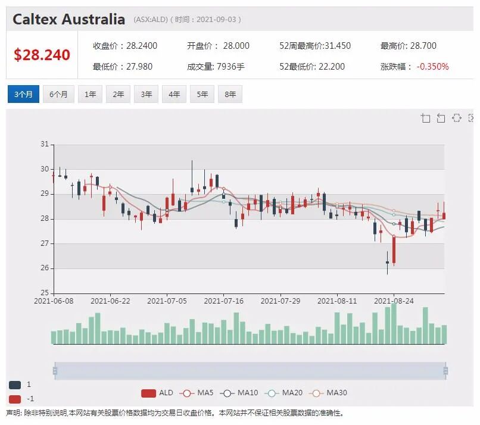Click the 2021-06-22 axis date label
480x425 pixels.
[x=110, y=301]
